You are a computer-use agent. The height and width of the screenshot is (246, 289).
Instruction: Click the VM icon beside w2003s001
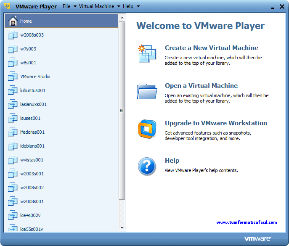[x=13, y=173]
